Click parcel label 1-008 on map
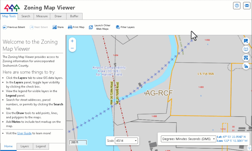The image size is (252, 151). (x=154, y=116)
